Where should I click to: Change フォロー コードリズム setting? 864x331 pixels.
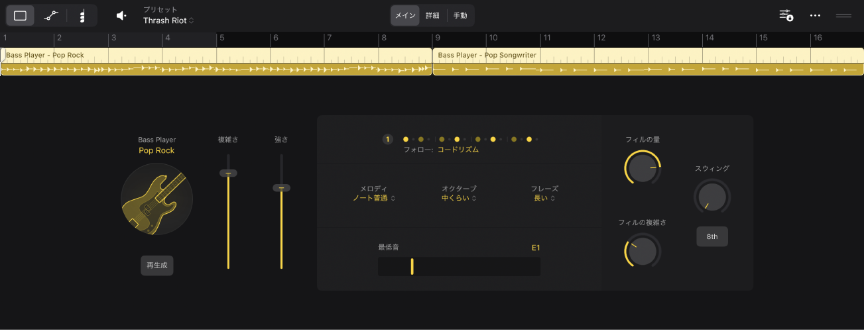458,150
